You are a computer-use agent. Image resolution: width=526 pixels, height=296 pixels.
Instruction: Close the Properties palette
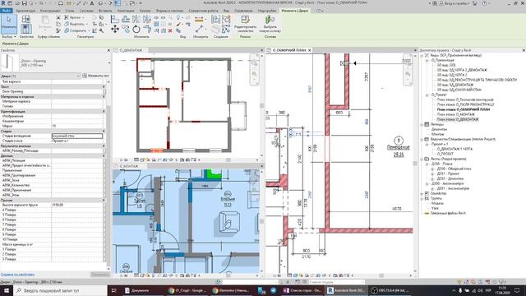tap(108, 50)
